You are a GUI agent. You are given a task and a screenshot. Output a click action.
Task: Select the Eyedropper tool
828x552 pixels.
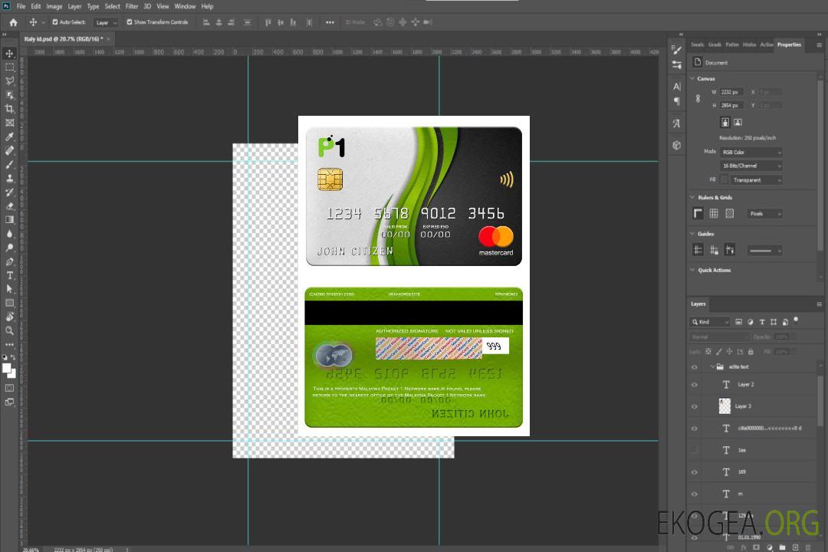click(x=9, y=136)
